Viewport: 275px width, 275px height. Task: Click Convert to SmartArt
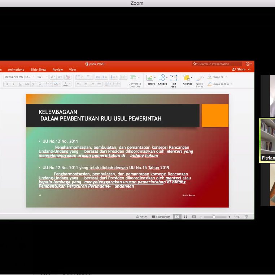(x=135, y=80)
